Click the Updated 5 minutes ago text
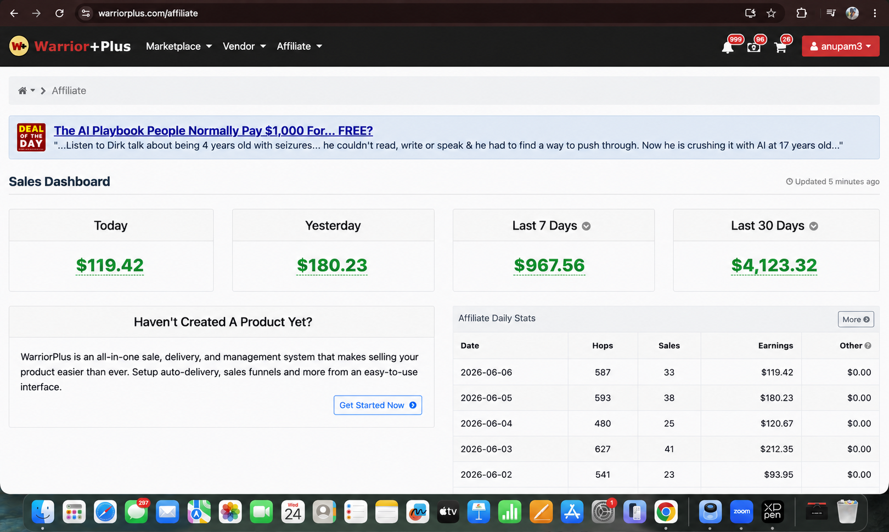 click(833, 181)
